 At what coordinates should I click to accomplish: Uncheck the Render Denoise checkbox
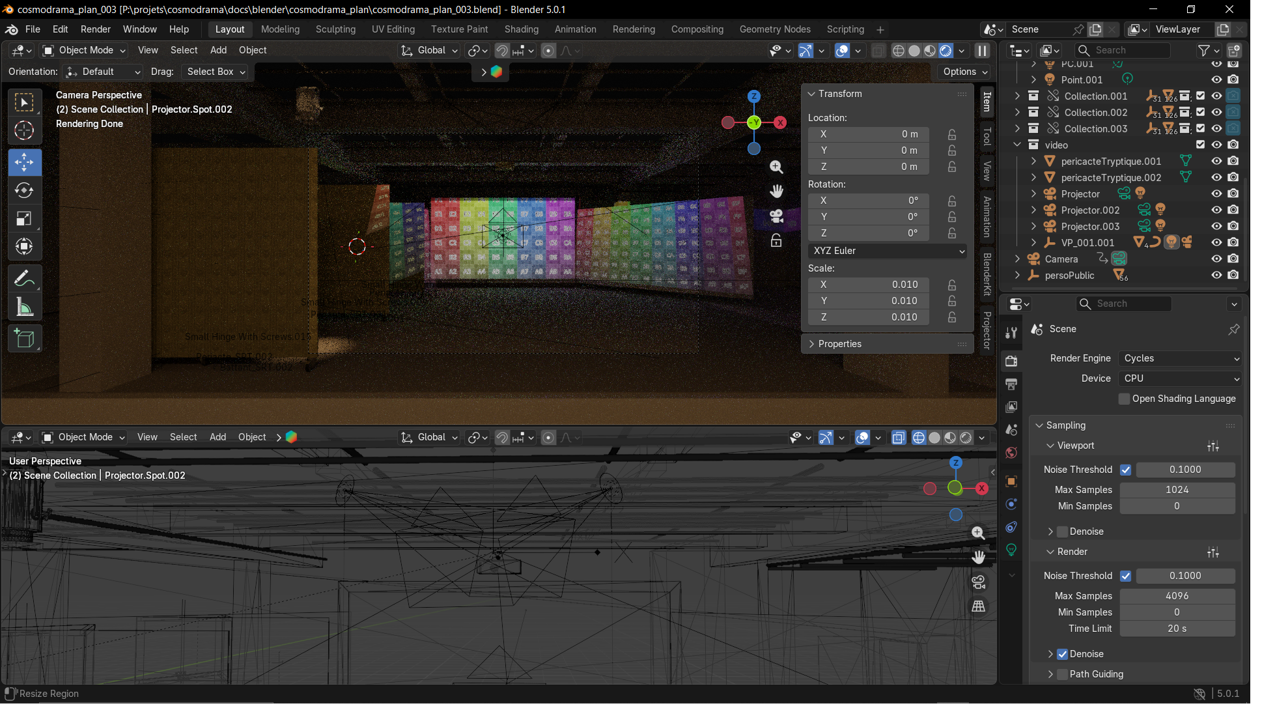1062,655
